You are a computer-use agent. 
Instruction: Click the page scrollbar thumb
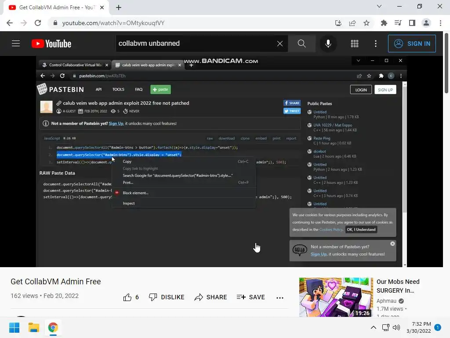(446, 63)
